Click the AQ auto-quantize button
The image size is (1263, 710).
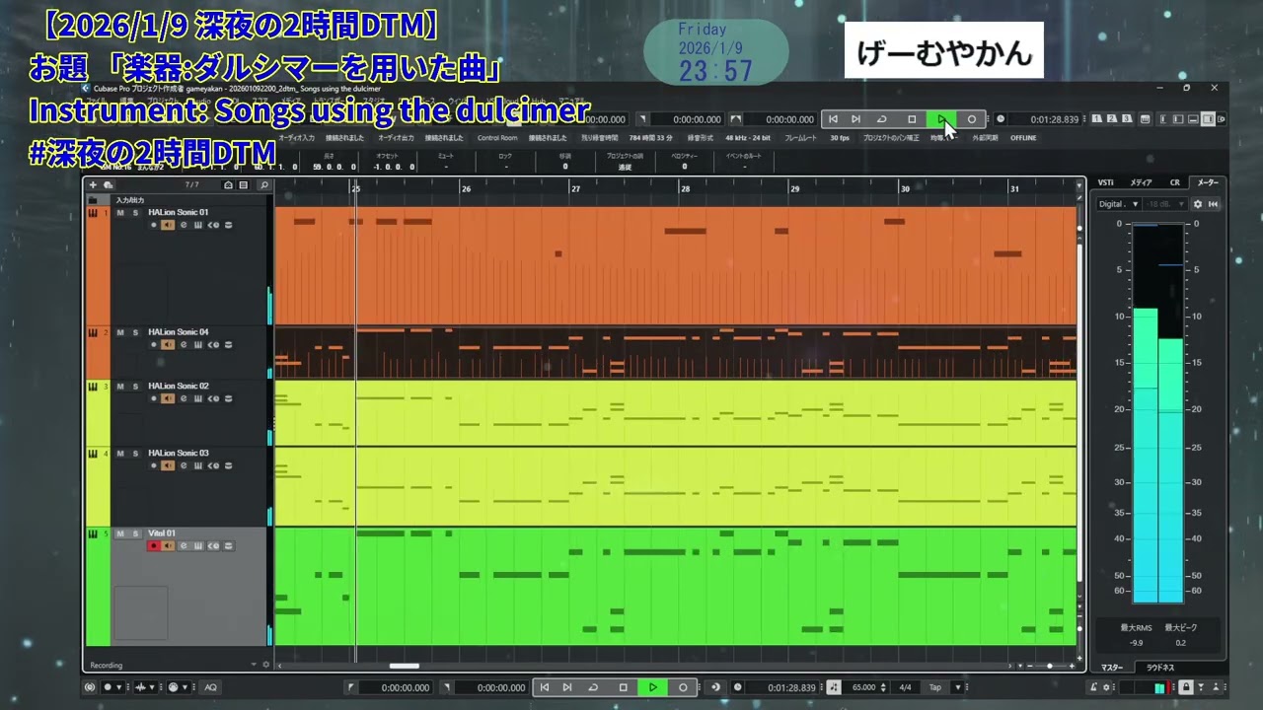pos(210,687)
